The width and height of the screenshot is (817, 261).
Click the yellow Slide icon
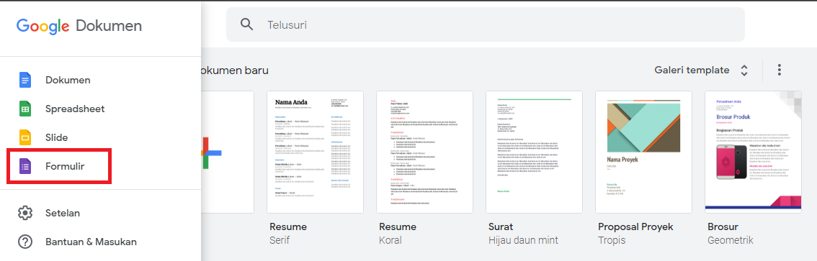pyautogui.click(x=25, y=138)
